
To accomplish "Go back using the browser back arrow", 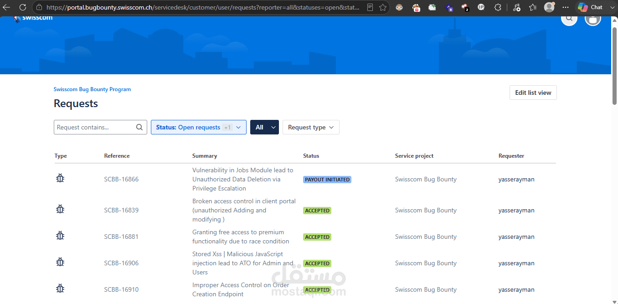I will tap(7, 7).
